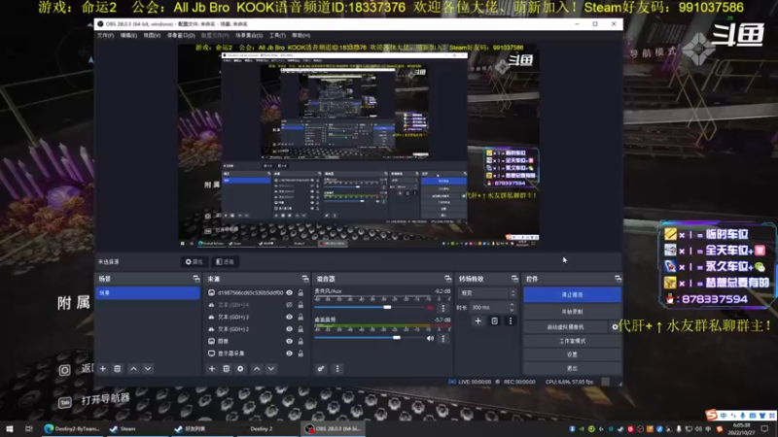
Task: Switch to Destiny 2 on the taskbar
Action: [262, 428]
